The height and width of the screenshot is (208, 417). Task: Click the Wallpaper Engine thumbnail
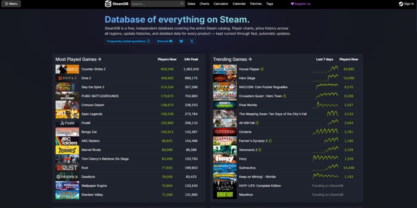[x=67, y=186]
